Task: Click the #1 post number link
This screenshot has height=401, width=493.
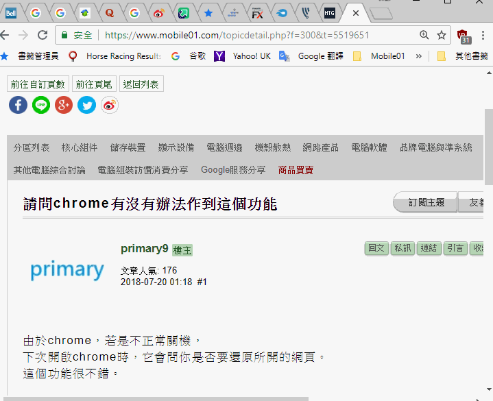Action: 202,282
